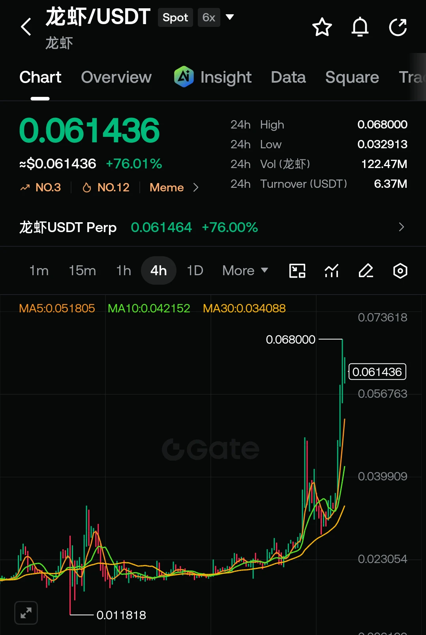This screenshot has width=426, height=635.
Task: Expand the More timeframes dropdown
Action: pyautogui.click(x=245, y=270)
